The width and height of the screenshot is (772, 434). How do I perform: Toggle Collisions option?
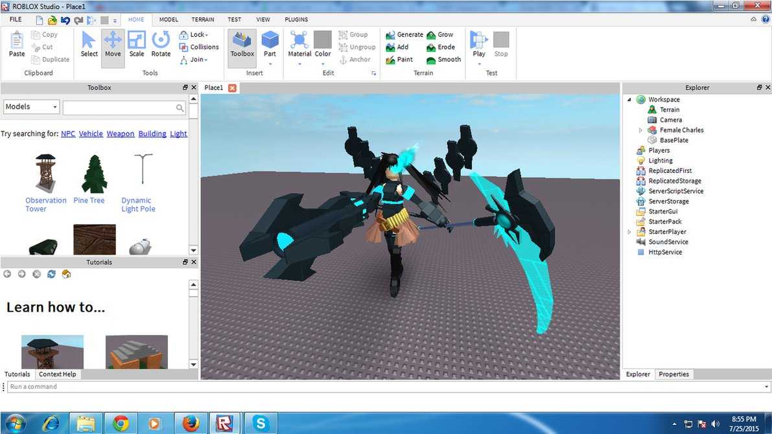[199, 47]
